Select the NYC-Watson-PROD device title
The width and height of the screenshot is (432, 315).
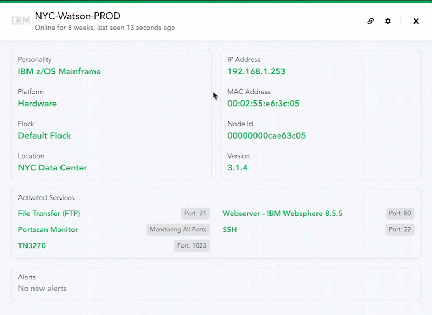pyautogui.click(x=77, y=16)
